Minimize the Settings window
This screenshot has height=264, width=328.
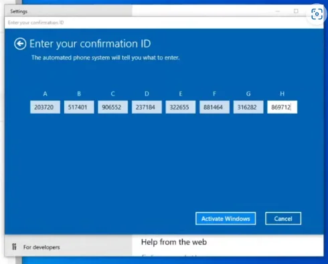(x=278, y=11)
